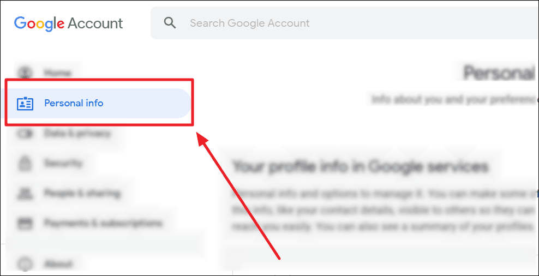Click the Account text beside the logo

point(95,23)
